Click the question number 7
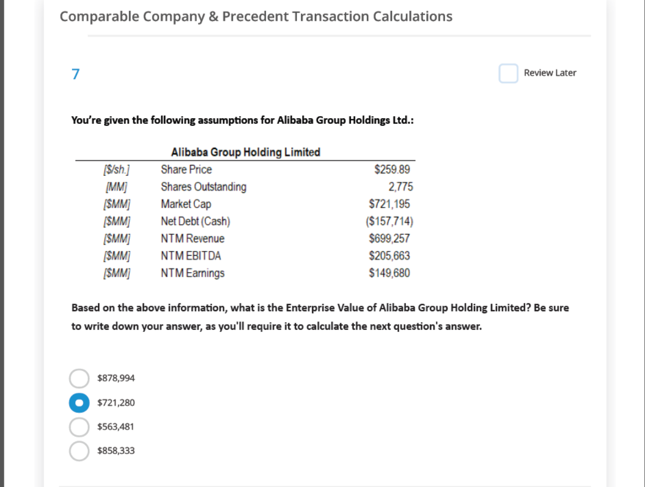The image size is (645, 487). click(x=75, y=74)
